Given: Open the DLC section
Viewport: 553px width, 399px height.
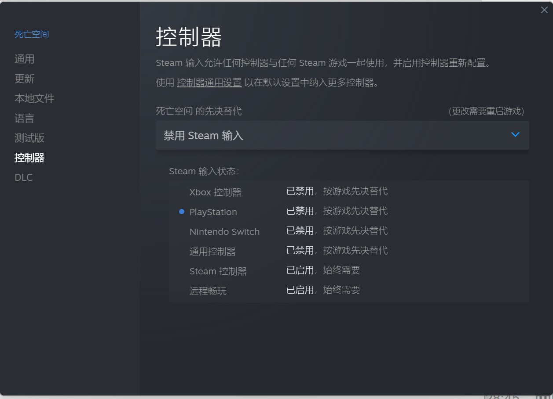Looking at the screenshot, I should pyautogui.click(x=24, y=178).
